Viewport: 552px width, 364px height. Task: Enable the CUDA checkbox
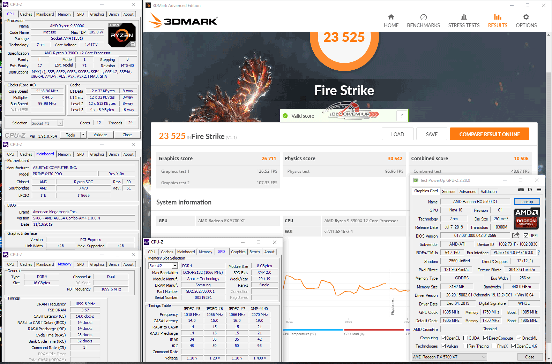pyautogui.click(x=465, y=338)
